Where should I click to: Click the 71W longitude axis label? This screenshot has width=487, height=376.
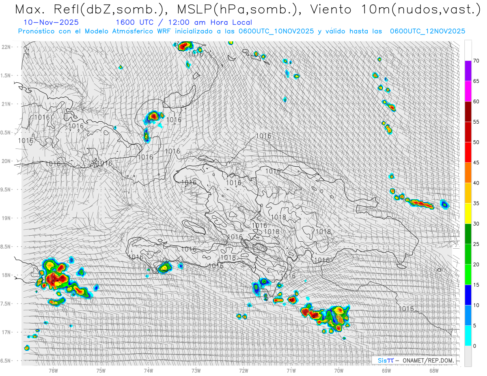291,370
